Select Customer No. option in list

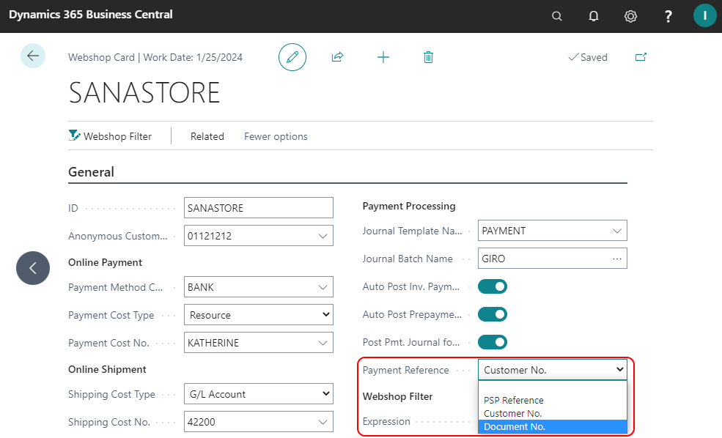[x=553, y=414]
